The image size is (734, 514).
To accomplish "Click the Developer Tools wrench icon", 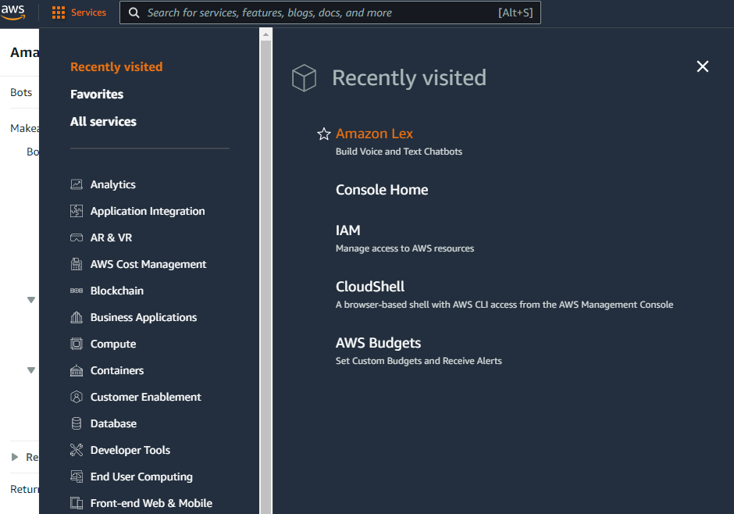I will pyautogui.click(x=77, y=450).
